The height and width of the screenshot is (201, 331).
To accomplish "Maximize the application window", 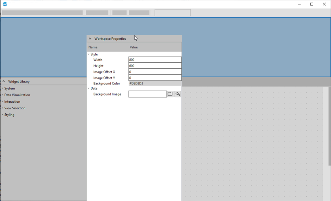I will (x=312, y=4).
